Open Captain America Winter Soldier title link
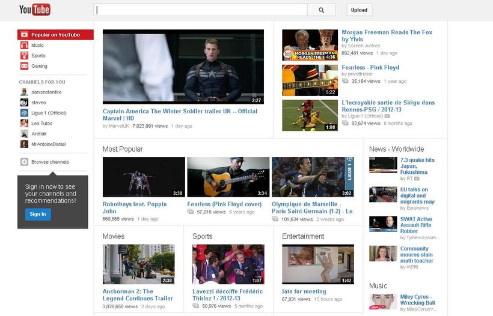Image resolution: width=493 pixels, height=316 pixels. 180,115
